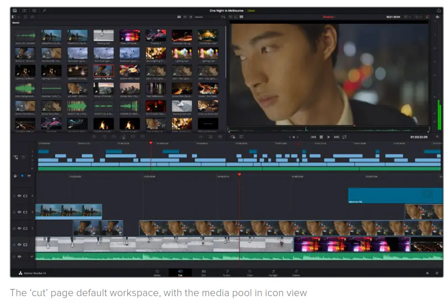Click the jog scrubber below the viewer
This screenshot has width=446, height=308.
point(295,137)
